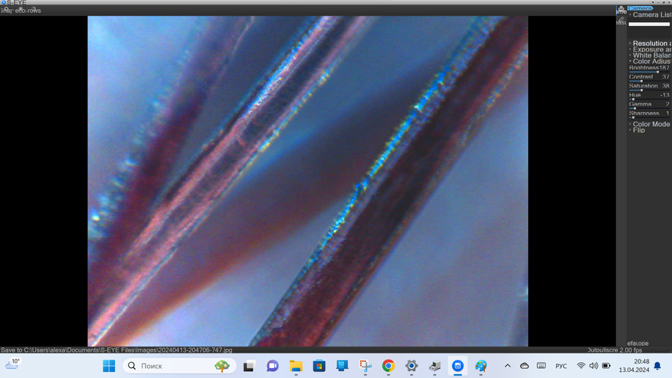Open Settings gear app from taskbar
This screenshot has height=378, width=672.
(x=411, y=366)
